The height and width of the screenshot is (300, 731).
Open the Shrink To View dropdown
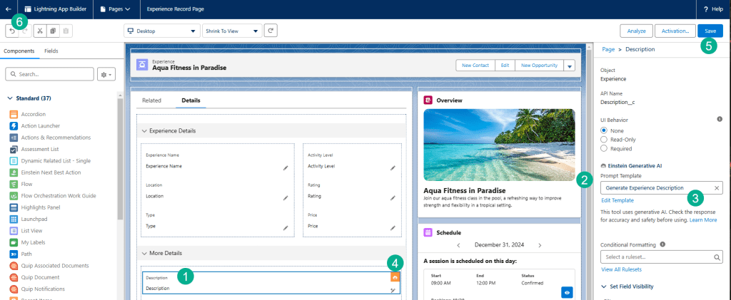pyautogui.click(x=231, y=31)
